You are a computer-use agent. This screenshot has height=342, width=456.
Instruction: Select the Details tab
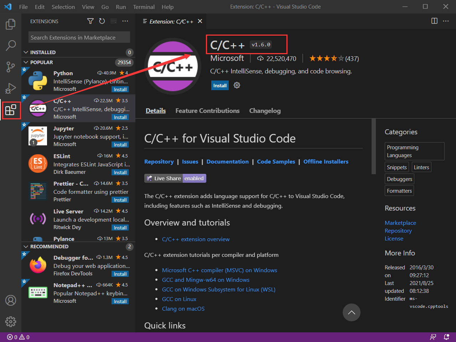156,111
